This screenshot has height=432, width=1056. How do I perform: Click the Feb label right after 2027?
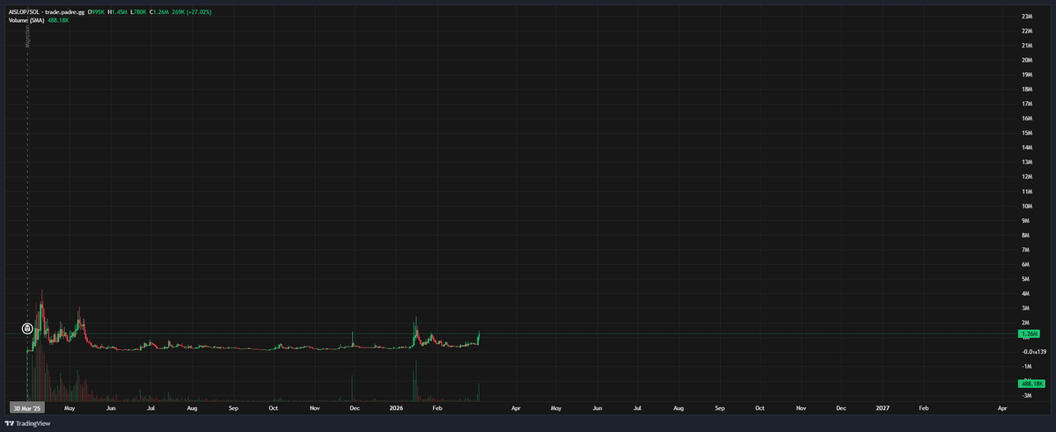click(x=923, y=408)
